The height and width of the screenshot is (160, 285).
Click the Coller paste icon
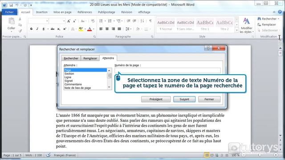[11, 21]
